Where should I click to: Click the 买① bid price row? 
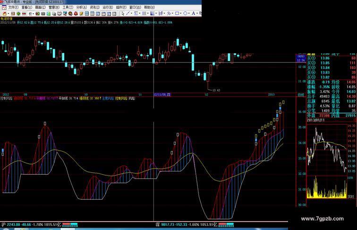point(331,58)
